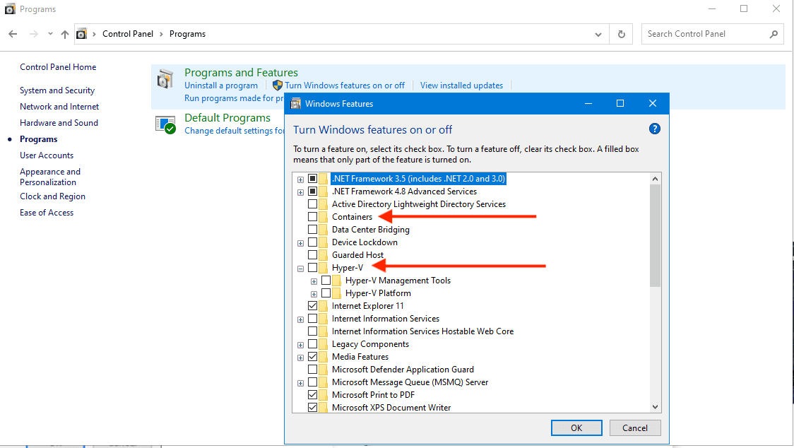Collapse the Hyper-V node
Viewport: 794px width, 448px height.
[300, 269]
